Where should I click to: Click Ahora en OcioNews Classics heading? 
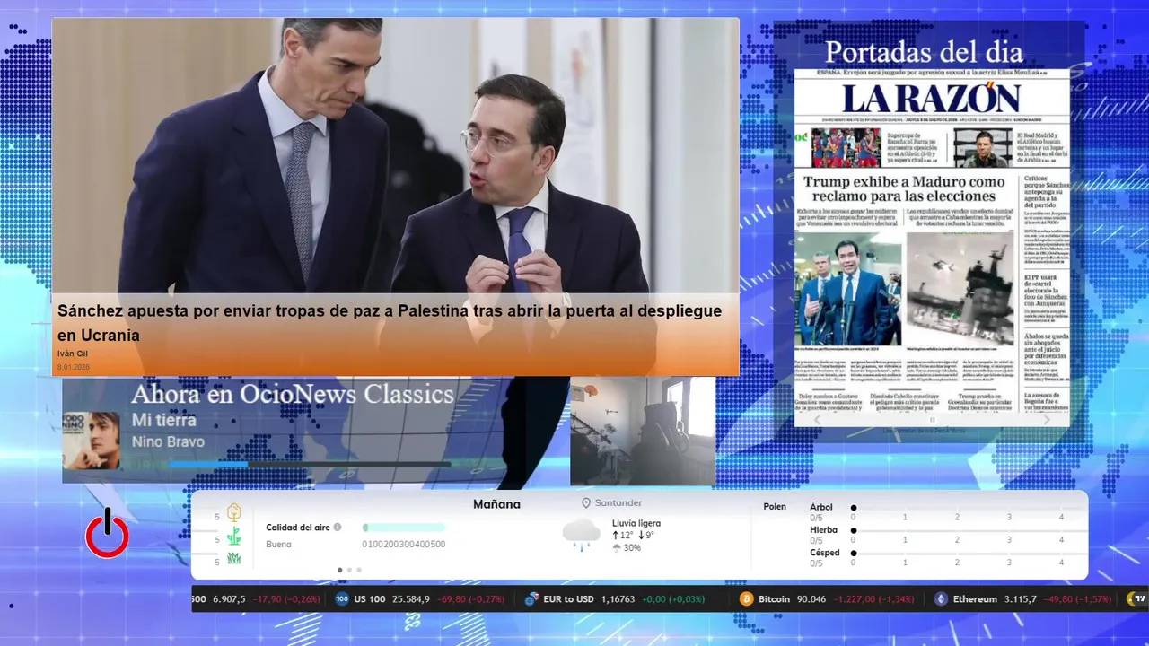click(x=293, y=394)
